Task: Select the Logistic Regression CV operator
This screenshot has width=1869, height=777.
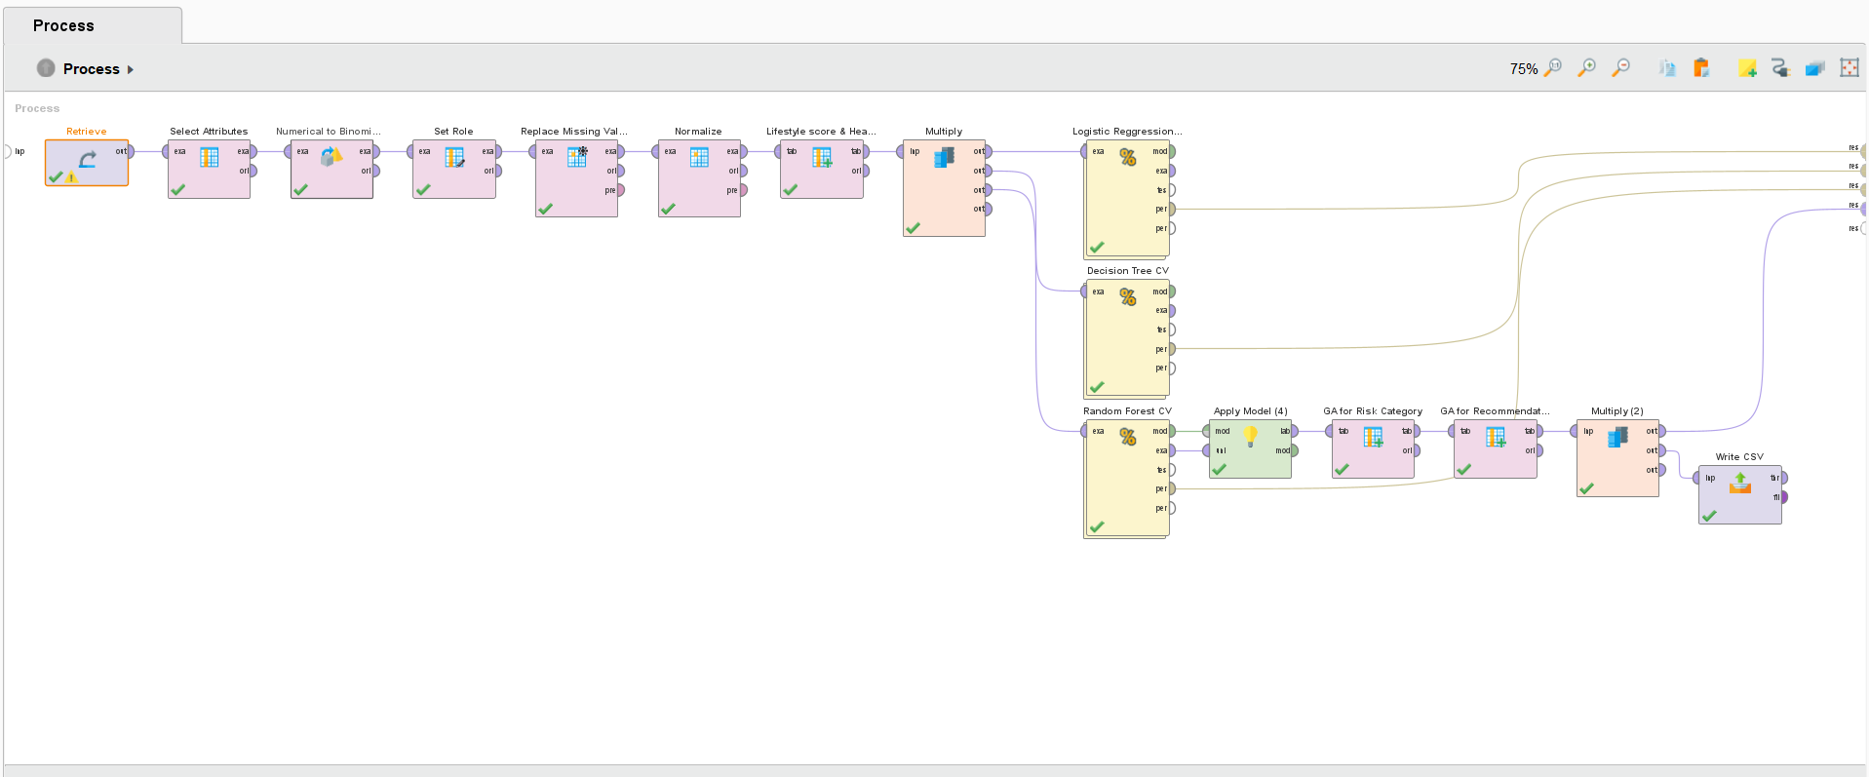Action: [1127, 198]
